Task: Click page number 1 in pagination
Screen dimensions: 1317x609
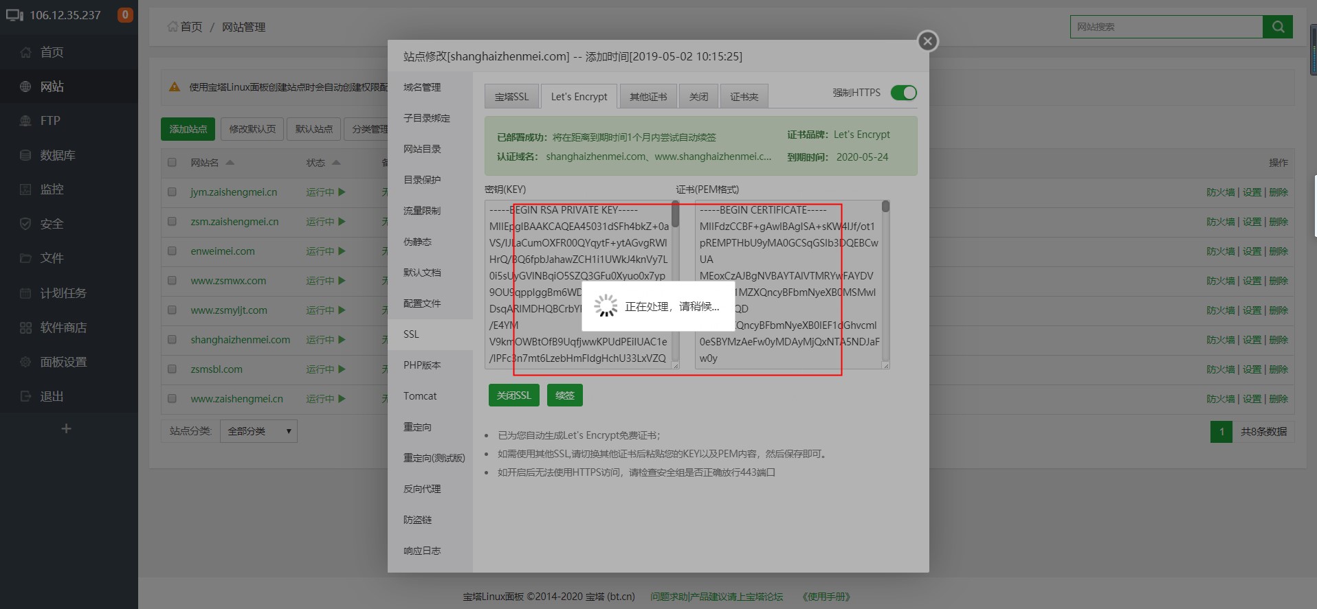Action: point(1221,431)
